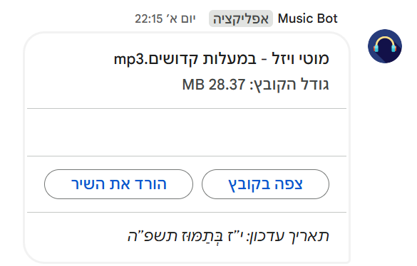The height and width of the screenshot is (266, 417).
Task: Click the 22:15 message time
Action: click(x=148, y=19)
